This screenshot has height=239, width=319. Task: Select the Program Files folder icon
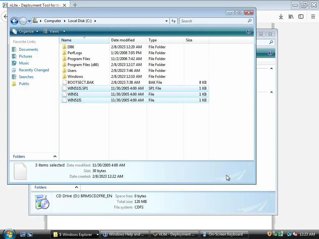64,59
